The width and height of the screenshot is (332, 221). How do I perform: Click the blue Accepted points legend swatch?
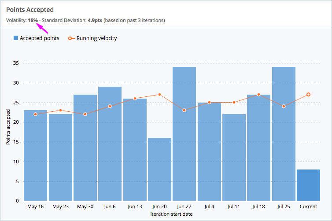[x=16, y=38]
